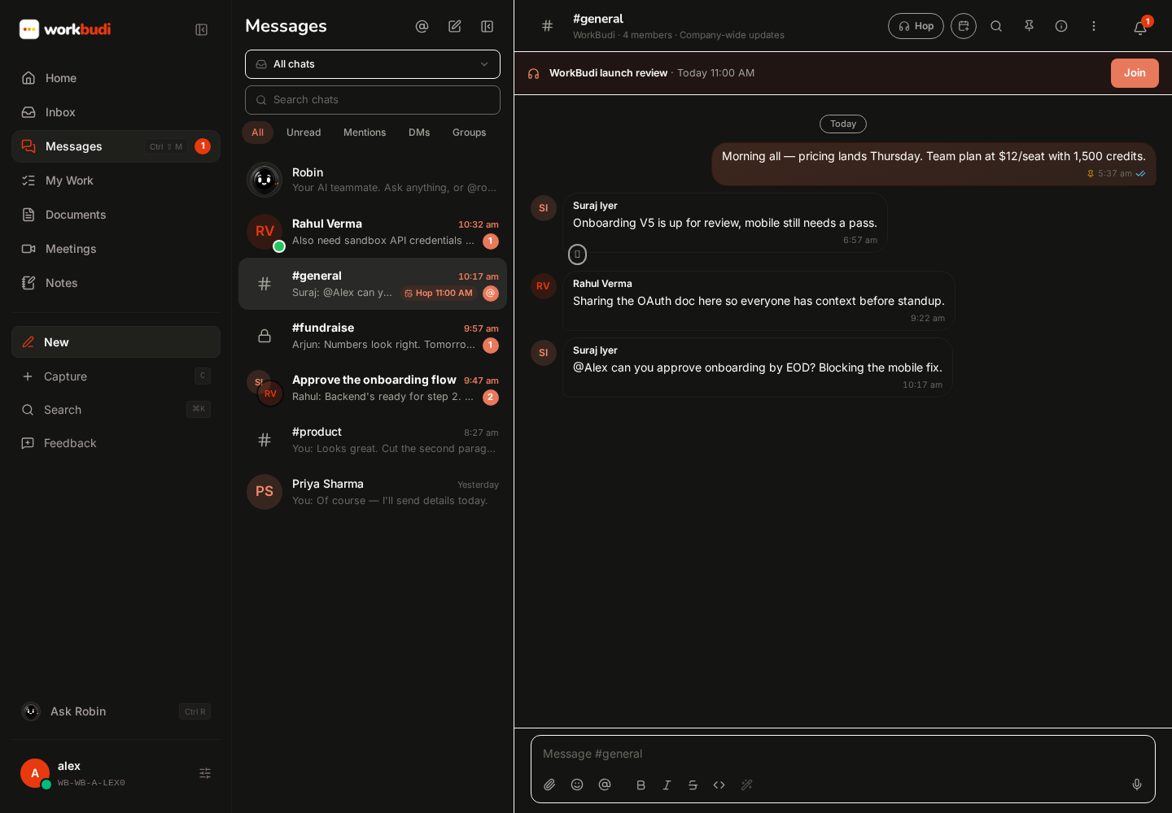Open the Robin AI teammate chat

373,180
